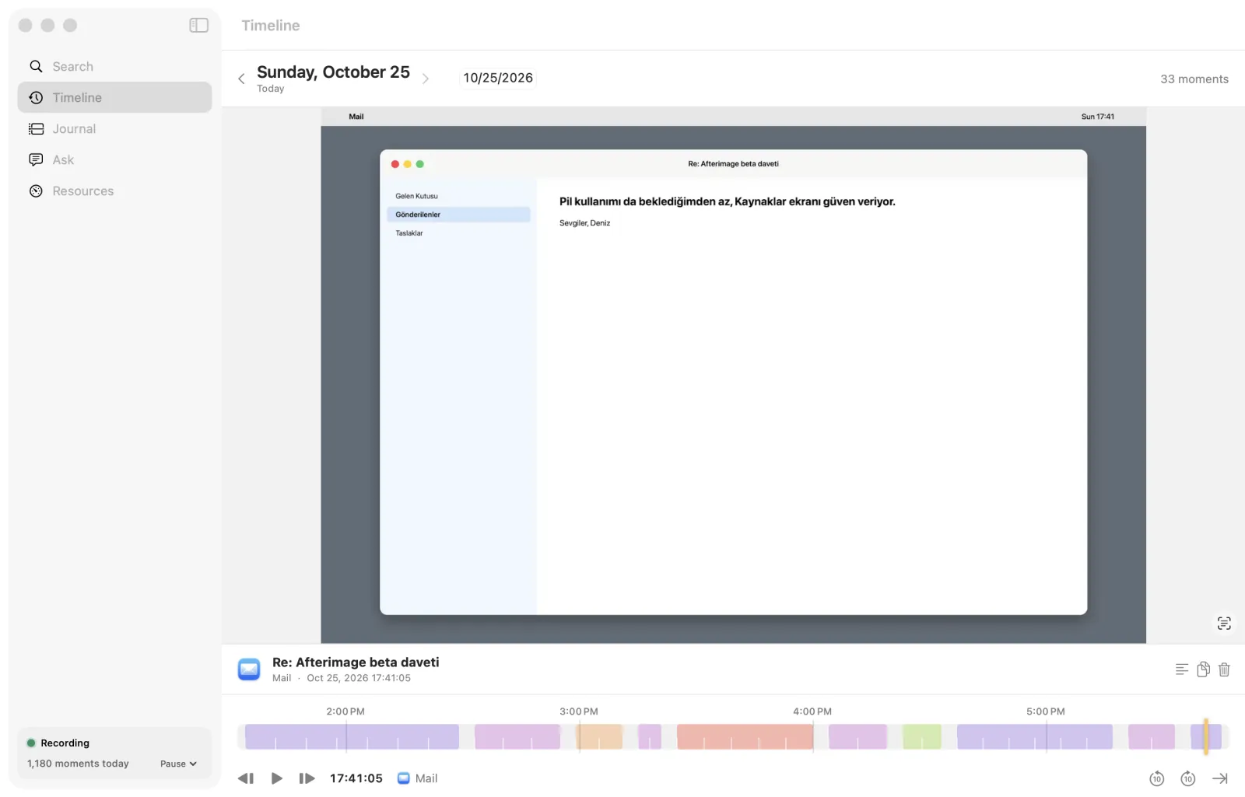Viewport: 1245px width, 797px height.
Task: Select the orange segment at 3:00 PM
Action: pyautogui.click(x=599, y=737)
